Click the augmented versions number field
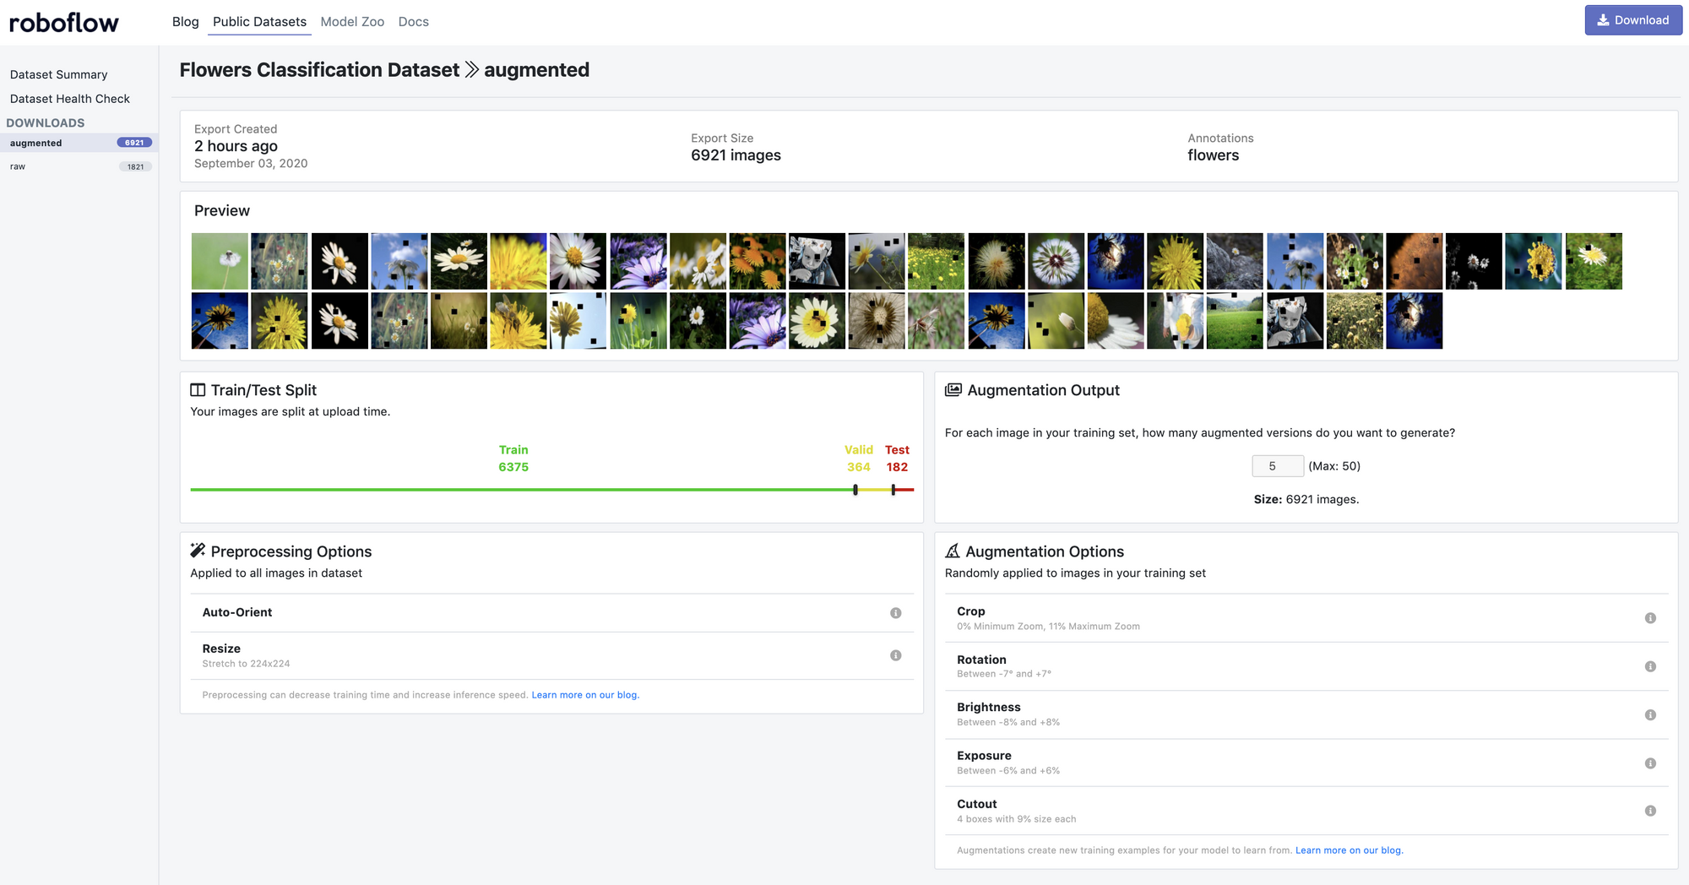 1278,466
